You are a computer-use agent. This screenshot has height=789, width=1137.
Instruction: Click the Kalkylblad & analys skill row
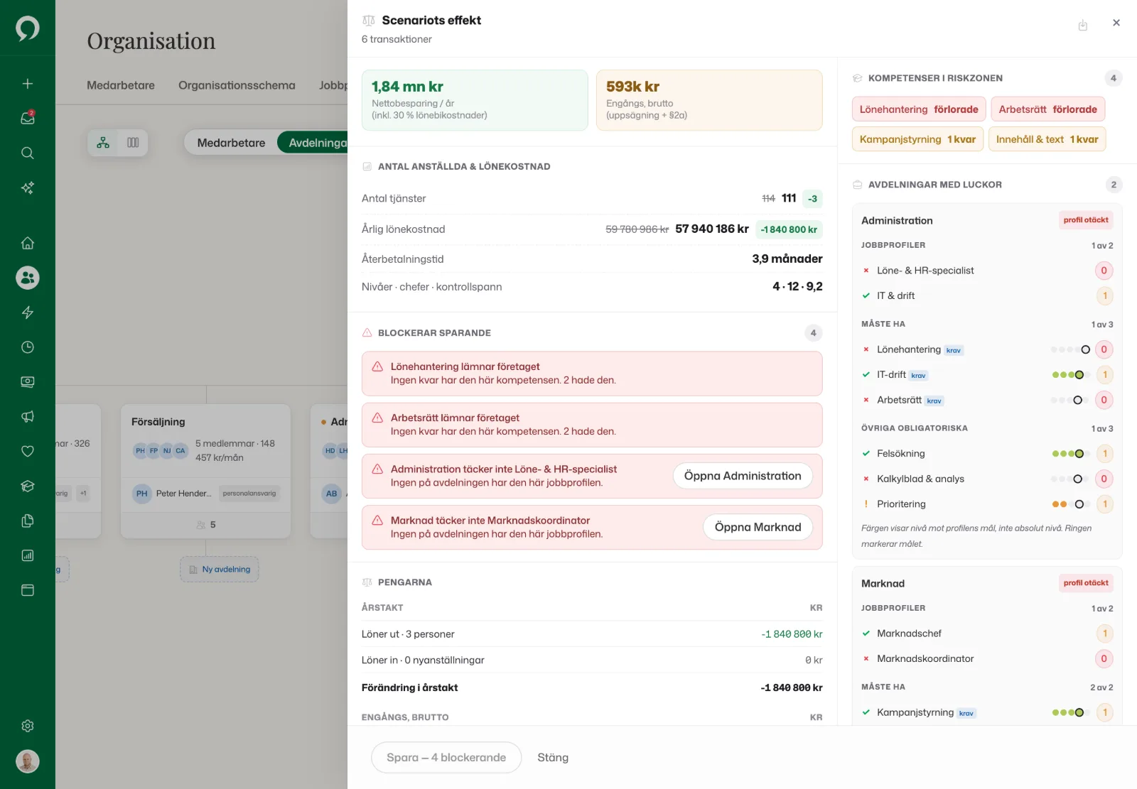pyautogui.click(x=987, y=479)
